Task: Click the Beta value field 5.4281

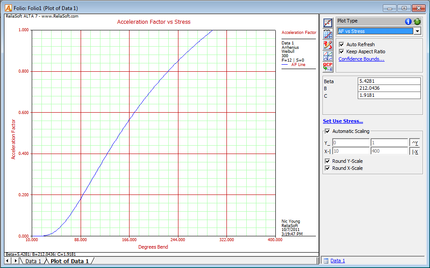Action: [389, 81]
